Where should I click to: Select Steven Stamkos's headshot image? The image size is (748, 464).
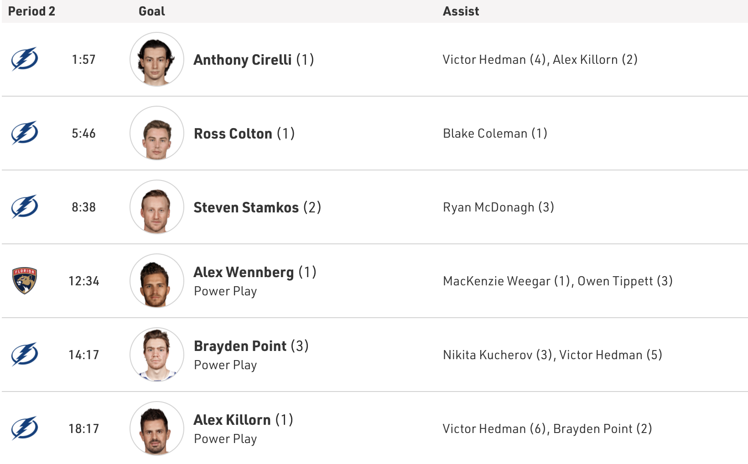click(x=156, y=207)
